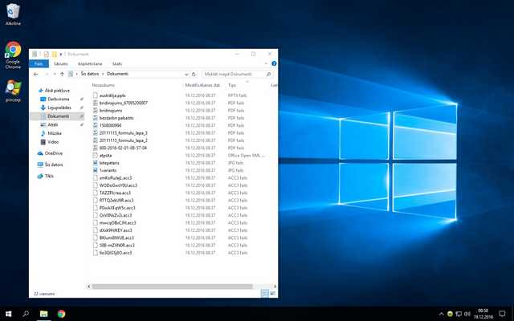514x321 pixels.
Task: Select the austrālija.pptx file icon
Action: (95, 95)
